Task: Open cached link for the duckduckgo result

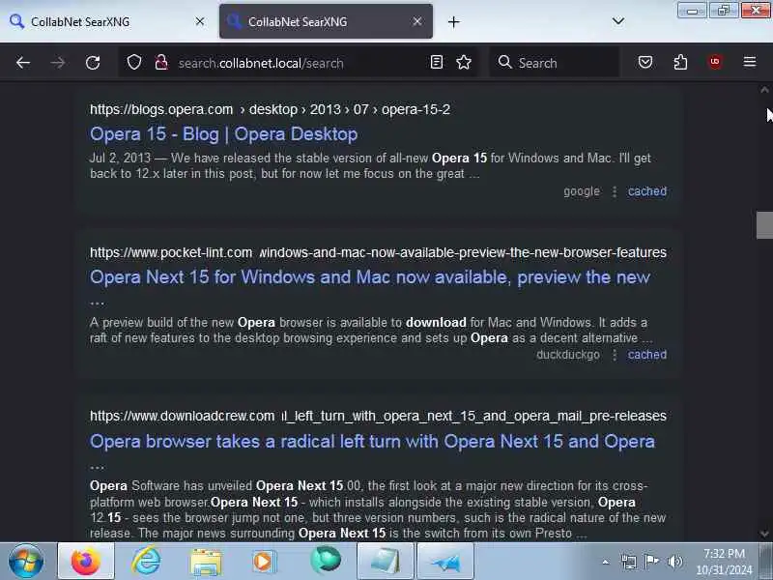Action: pos(646,355)
